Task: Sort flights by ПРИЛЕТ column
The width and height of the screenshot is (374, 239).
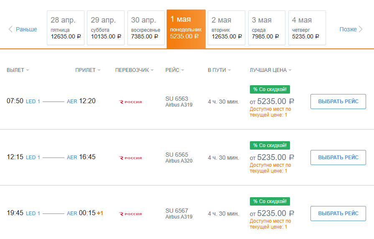Action: coord(88,70)
